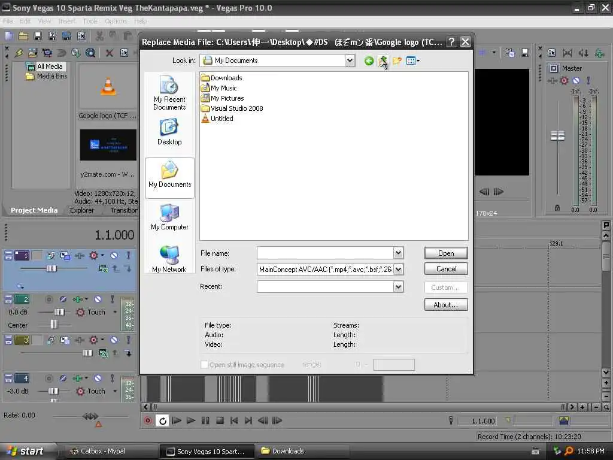
Task: Click the Play button in transport
Action: pyautogui.click(x=191, y=420)
